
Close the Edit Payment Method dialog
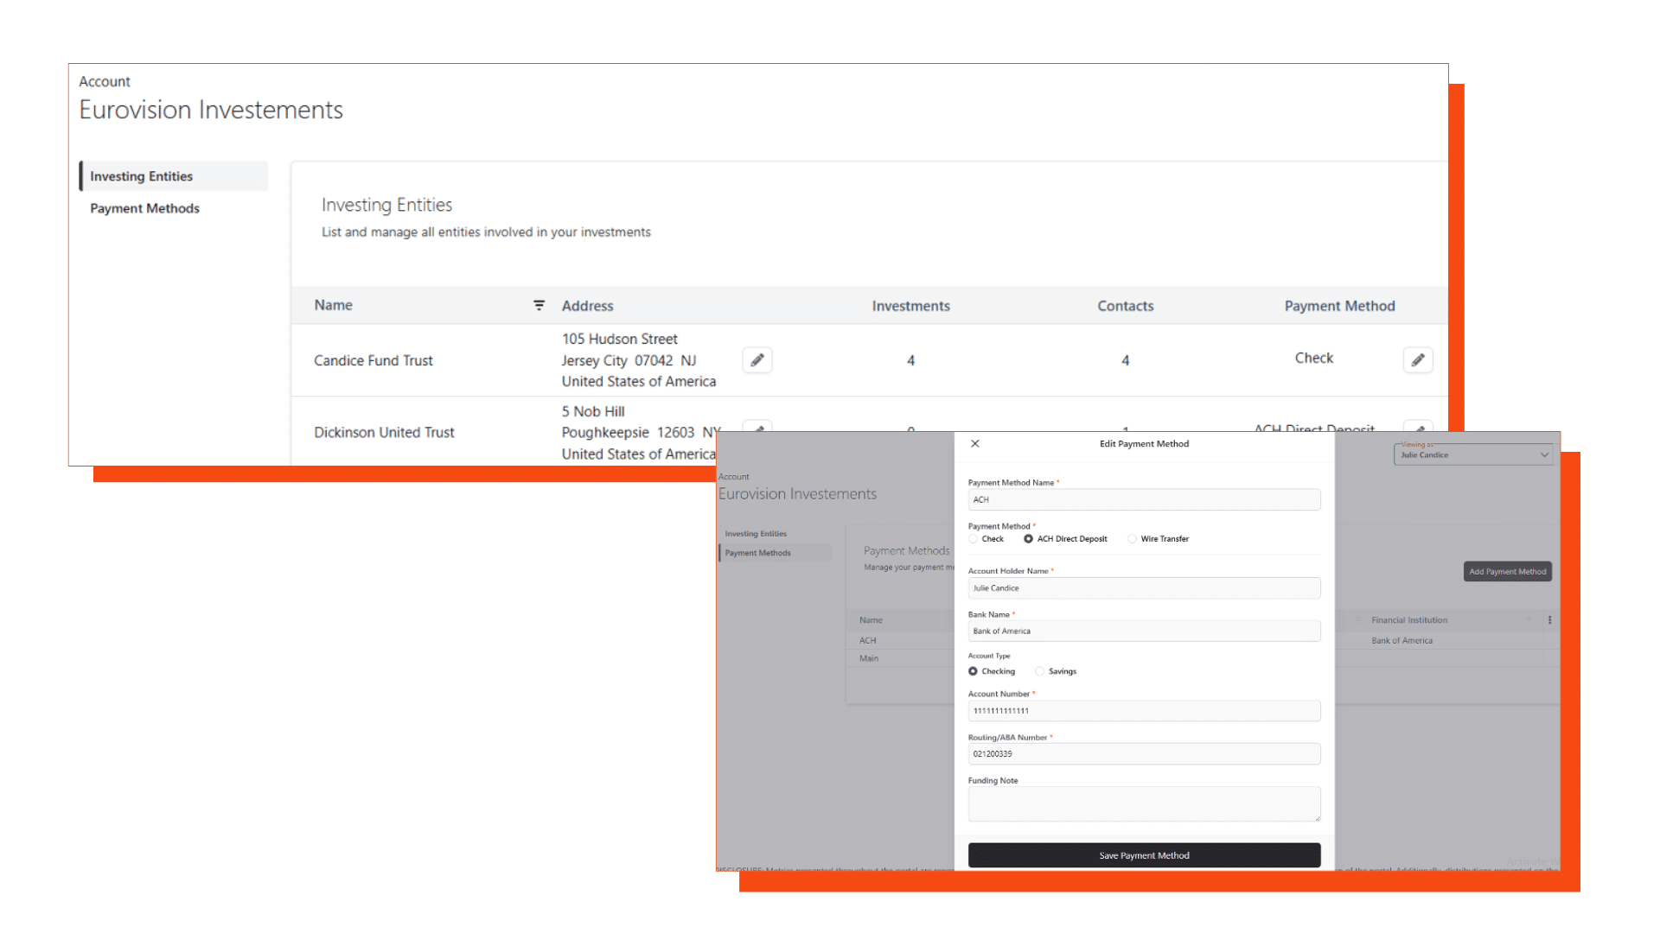975,444
